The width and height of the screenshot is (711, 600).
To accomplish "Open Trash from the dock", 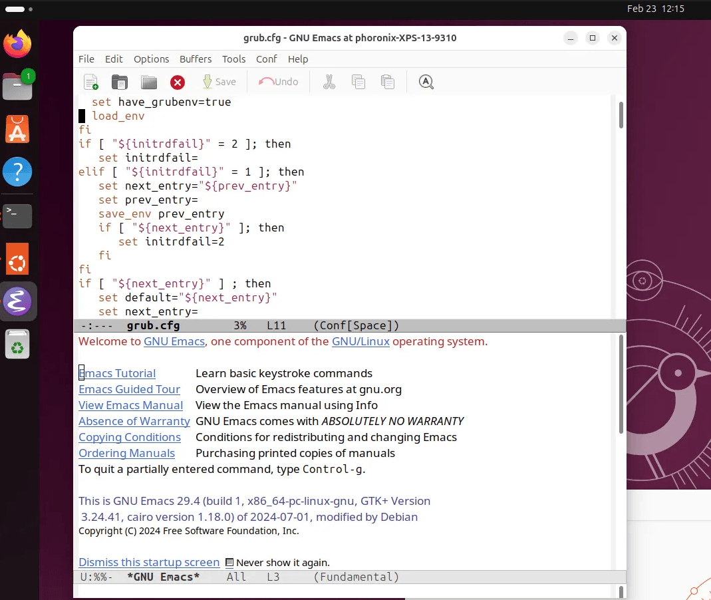I will coord(17,344).
